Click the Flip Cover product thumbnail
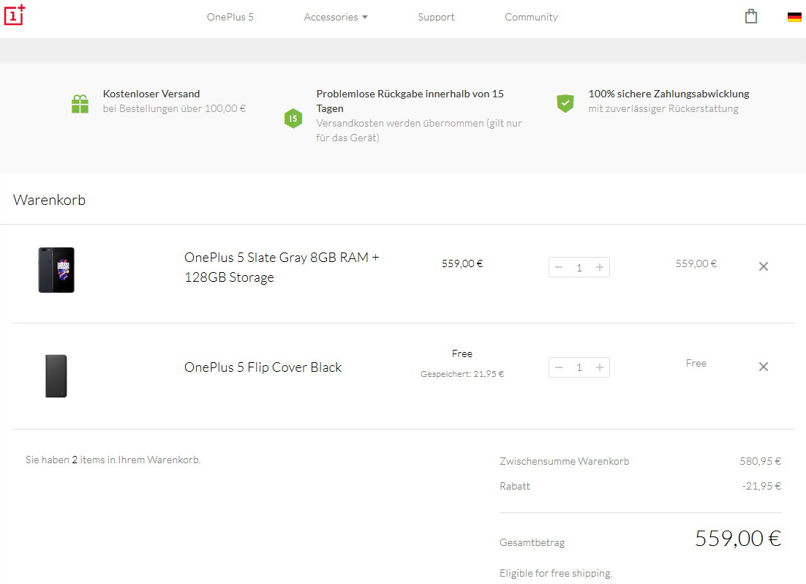 point(56,375)
